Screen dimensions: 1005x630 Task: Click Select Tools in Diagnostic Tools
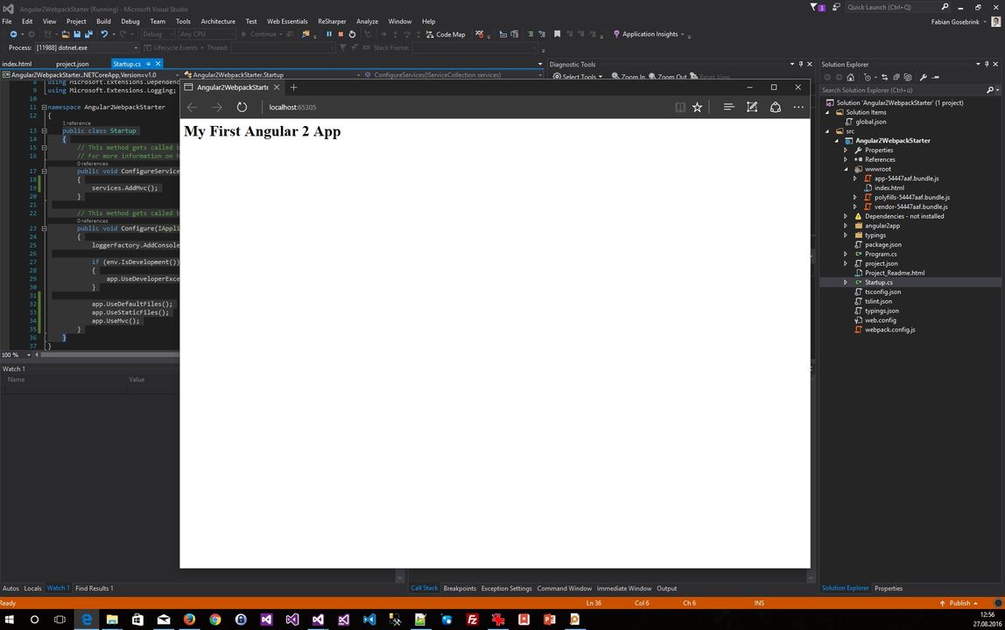(578, 77)
